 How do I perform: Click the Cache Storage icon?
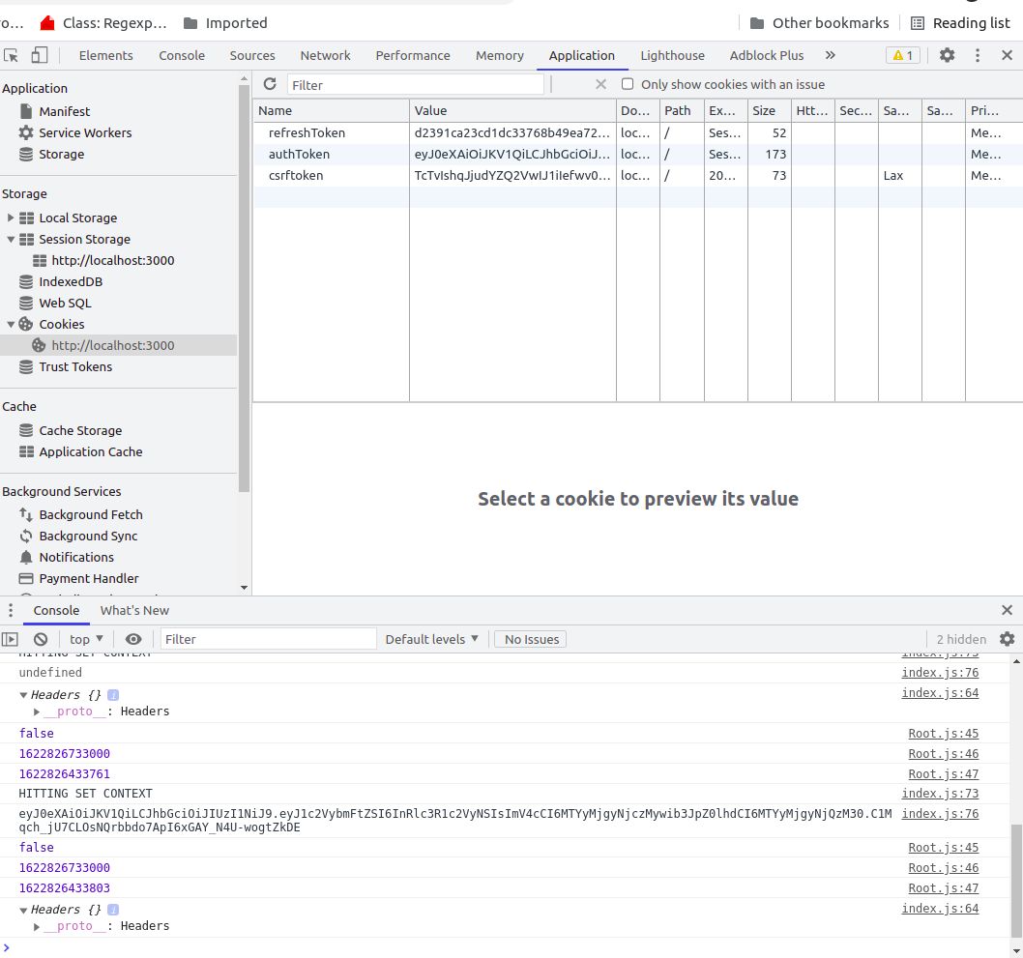coord(26,430)
